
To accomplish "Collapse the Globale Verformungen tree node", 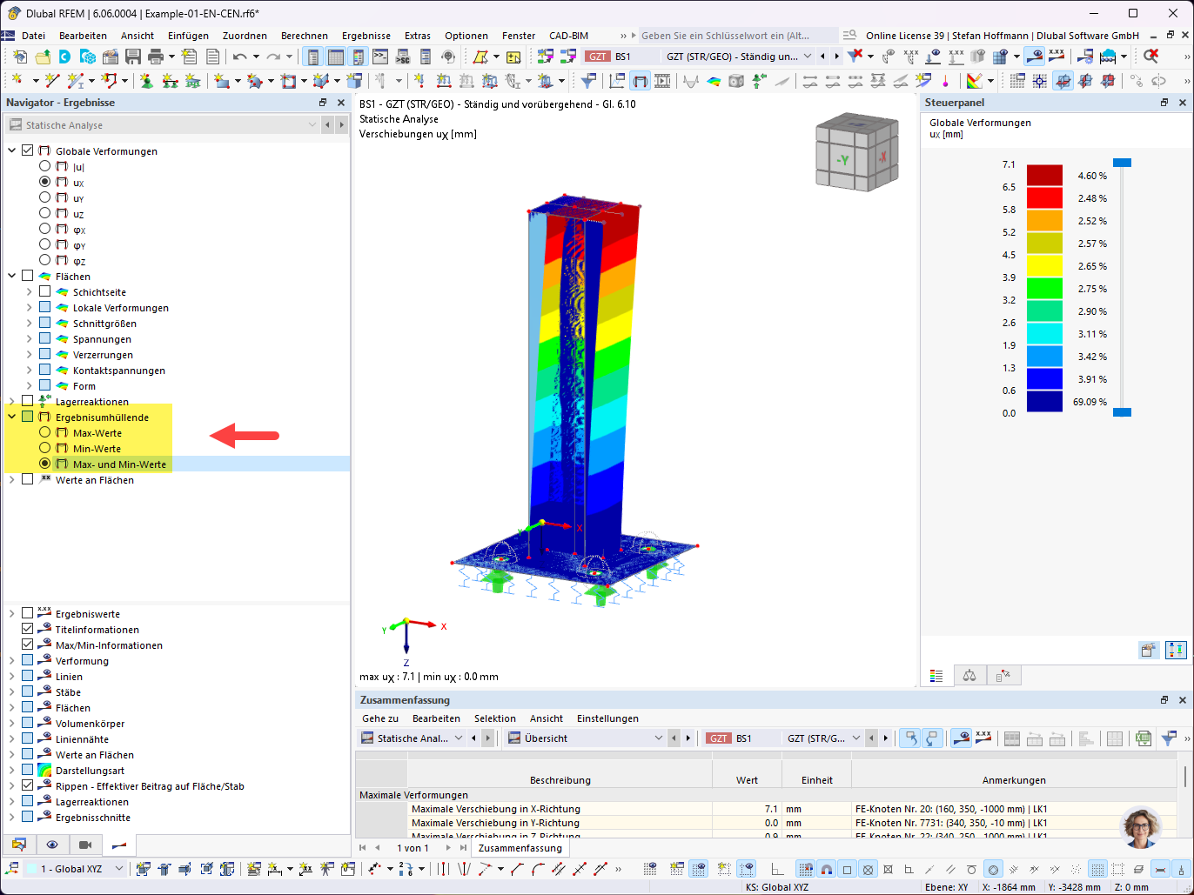I will tap(12, 151).
